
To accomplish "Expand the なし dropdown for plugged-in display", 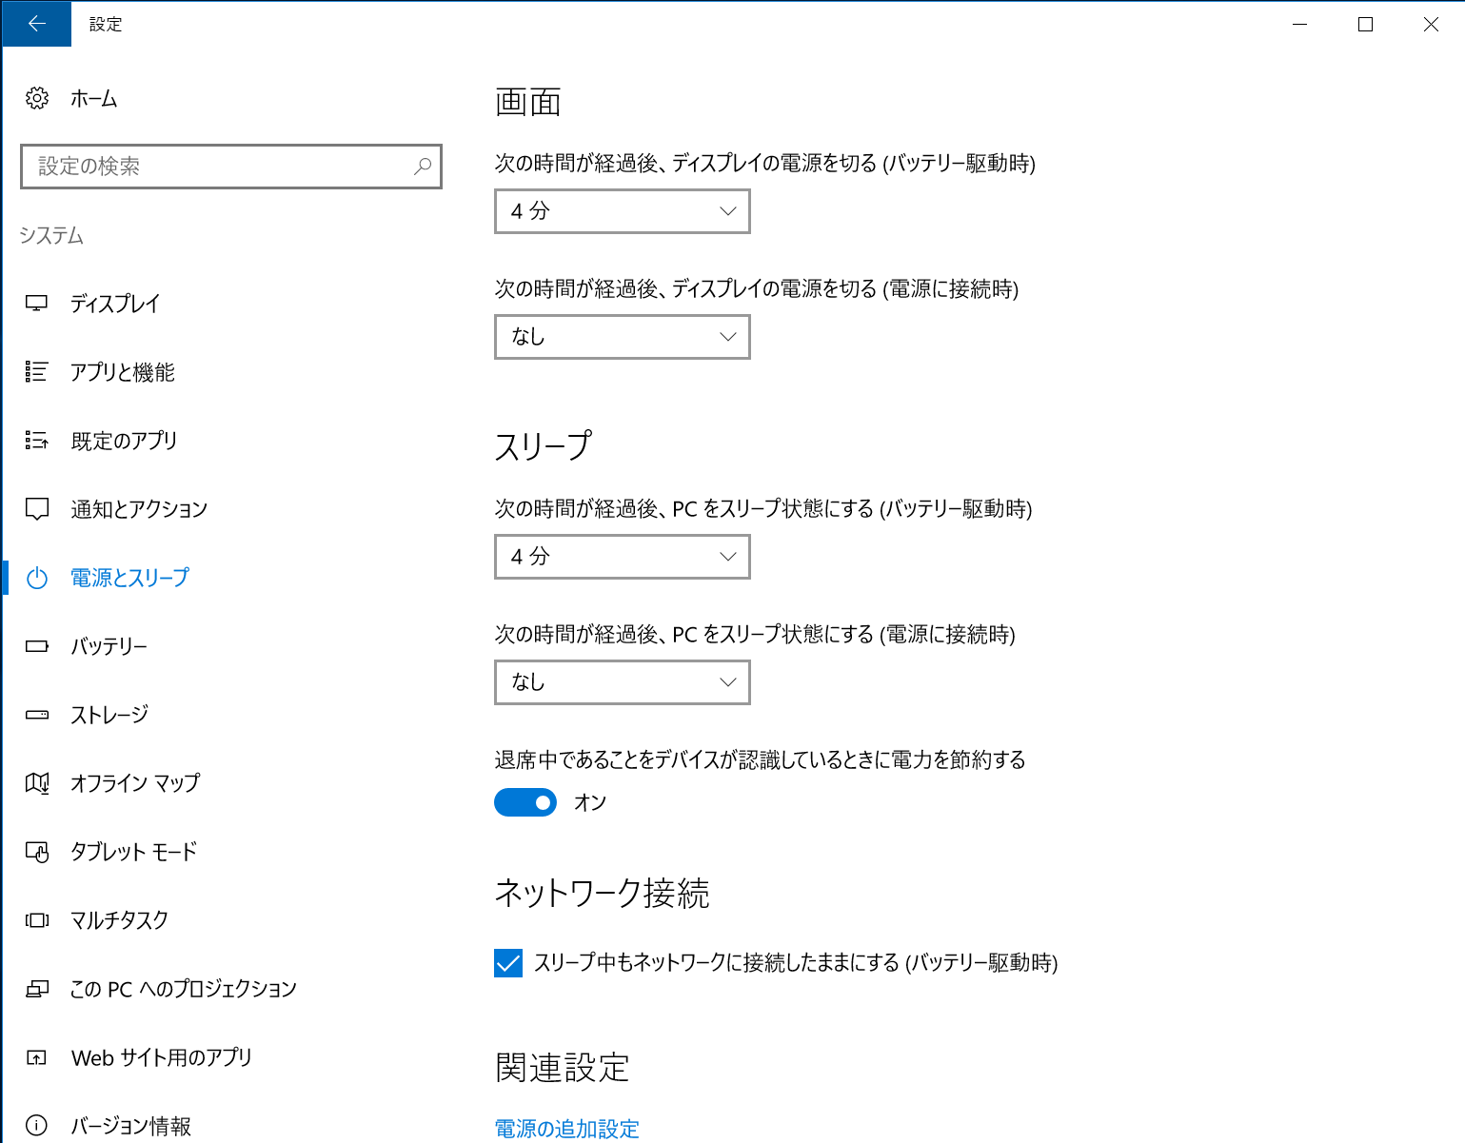I will tap(622, 336).
